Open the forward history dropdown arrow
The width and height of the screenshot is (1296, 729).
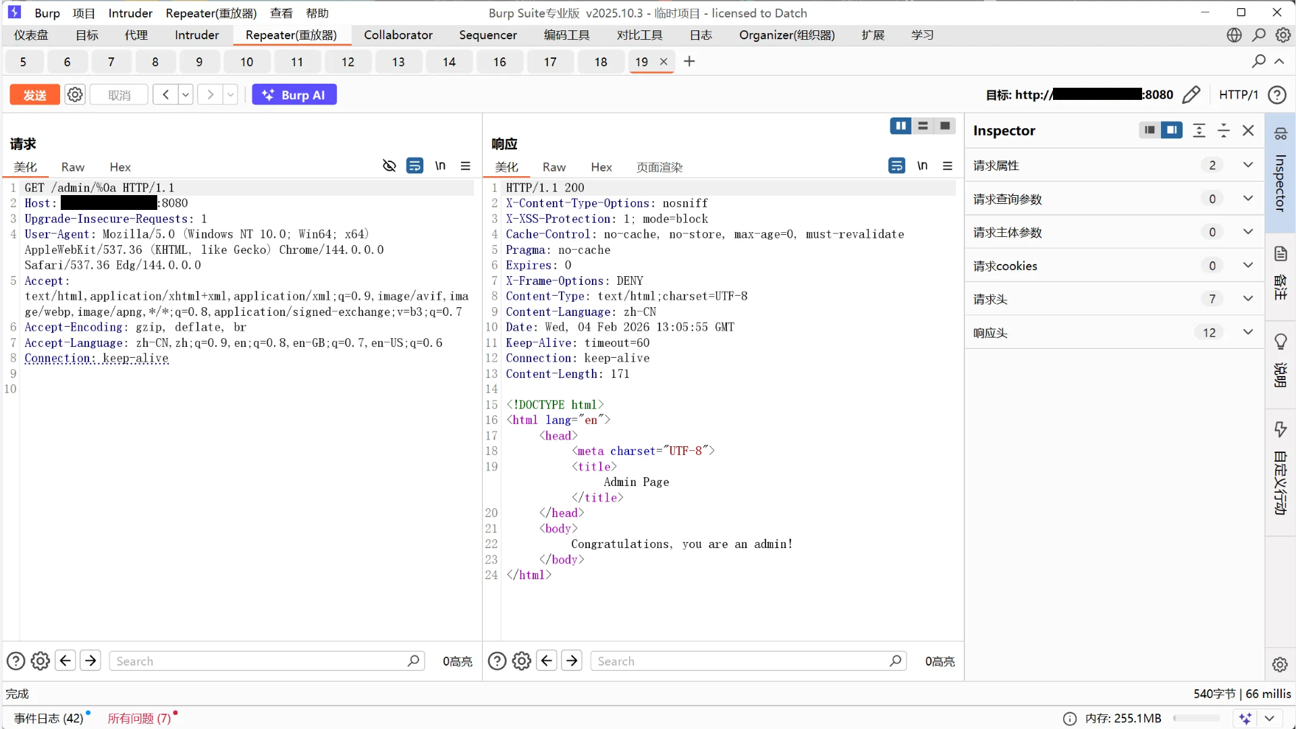[231, 94]
